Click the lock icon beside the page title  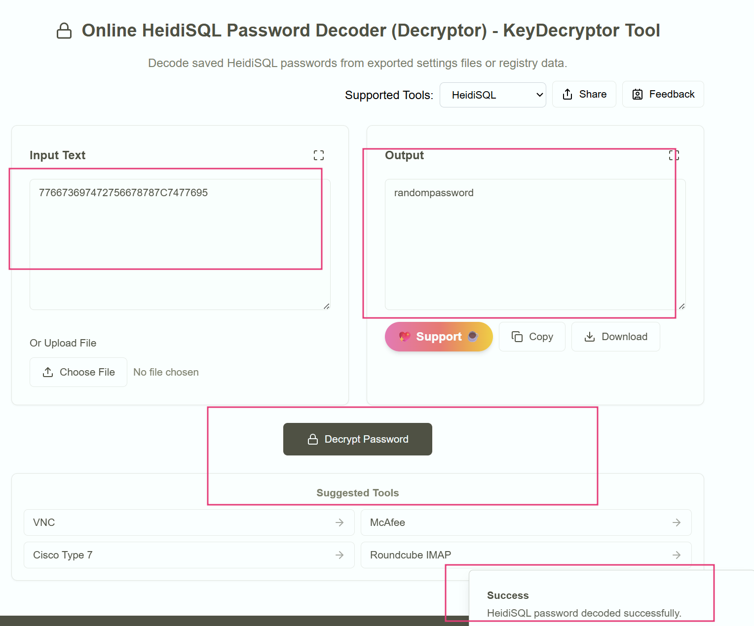click(64, 30)
